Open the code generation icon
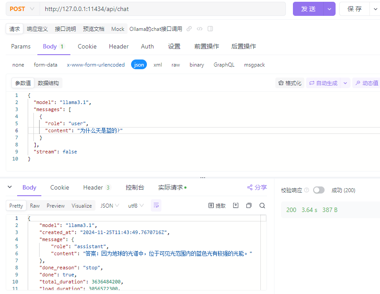Image resolution: width=380 pixels, height=294 pixels. pos(200,29)
